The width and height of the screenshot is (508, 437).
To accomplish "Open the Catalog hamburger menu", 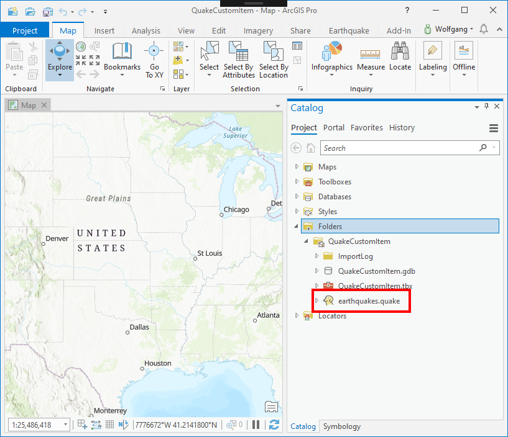I will (494, 128).
